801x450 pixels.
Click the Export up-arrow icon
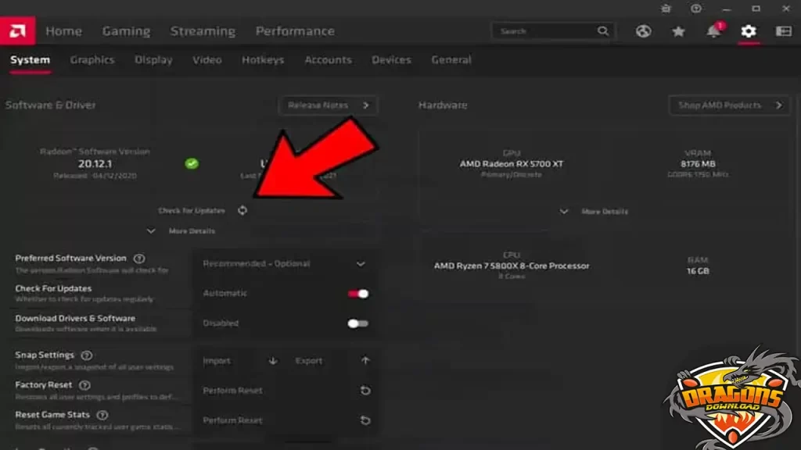point(365,361)
